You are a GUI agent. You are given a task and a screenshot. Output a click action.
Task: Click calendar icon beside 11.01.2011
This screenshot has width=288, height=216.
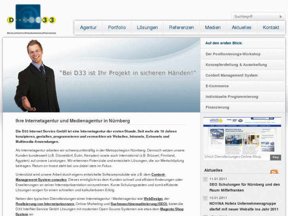pyautogui.click(x=205, y=179)
